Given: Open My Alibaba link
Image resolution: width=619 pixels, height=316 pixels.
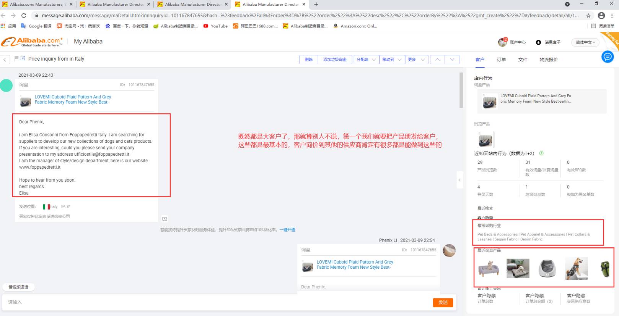Looking at the screenshot, I should coord(88,42).
